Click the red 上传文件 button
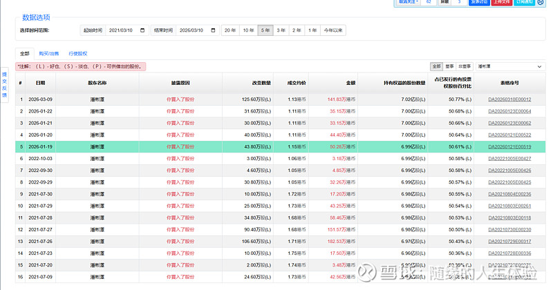This screenshot has width=553, height=290. coord(502,3)
